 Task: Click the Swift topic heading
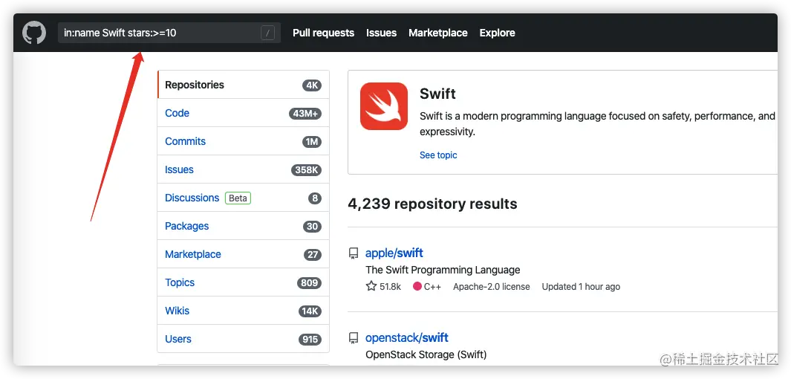click(437, 94)
